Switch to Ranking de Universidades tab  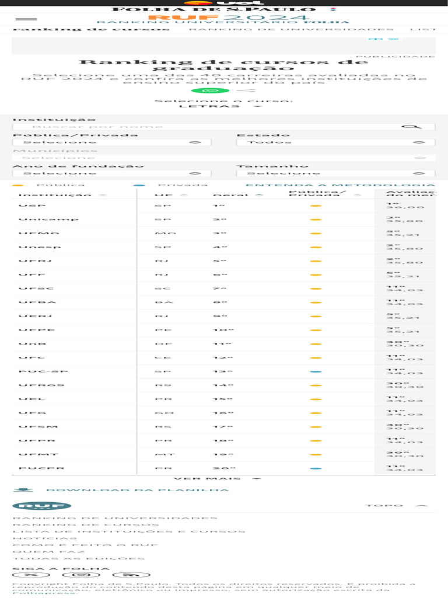291,29
